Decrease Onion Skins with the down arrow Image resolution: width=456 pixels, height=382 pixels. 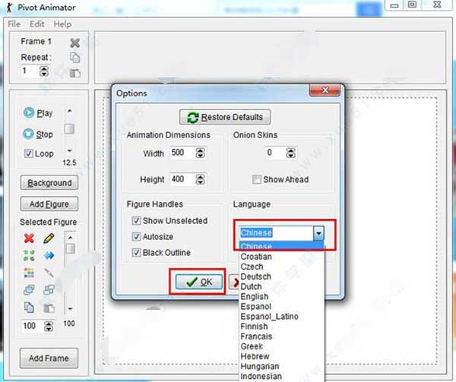[291, 156]
